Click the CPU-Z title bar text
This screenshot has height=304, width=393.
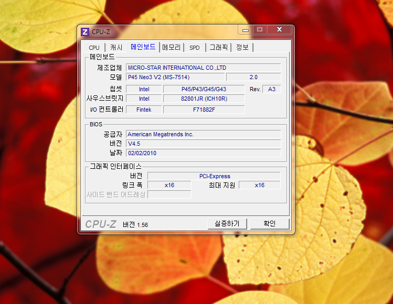[x=101, y=32]
